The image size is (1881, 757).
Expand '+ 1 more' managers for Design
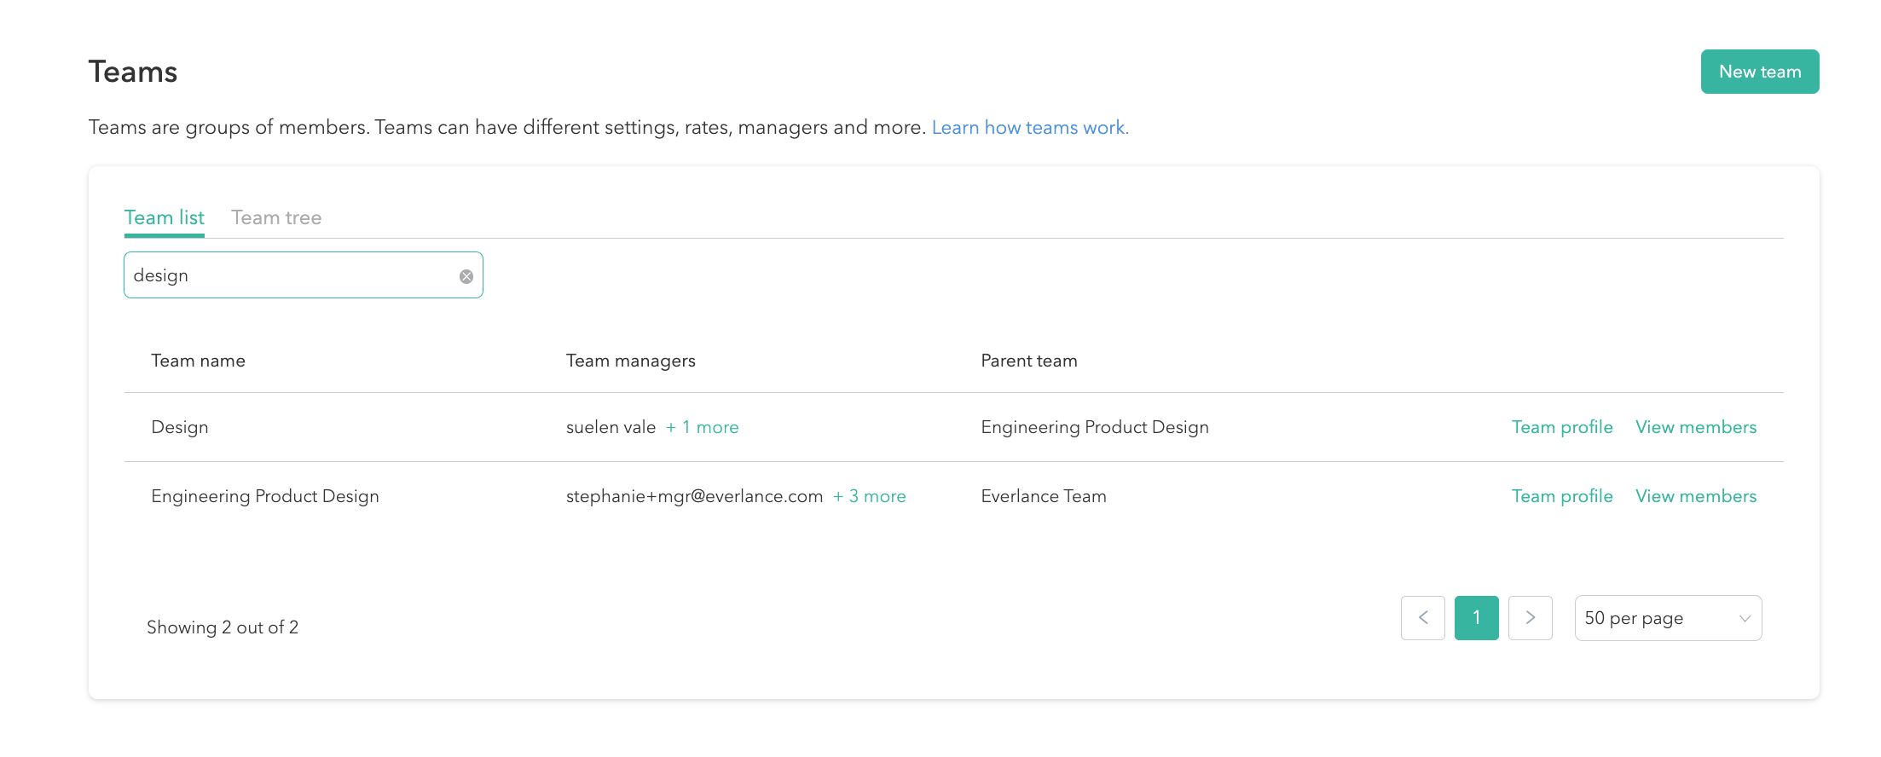702,427
